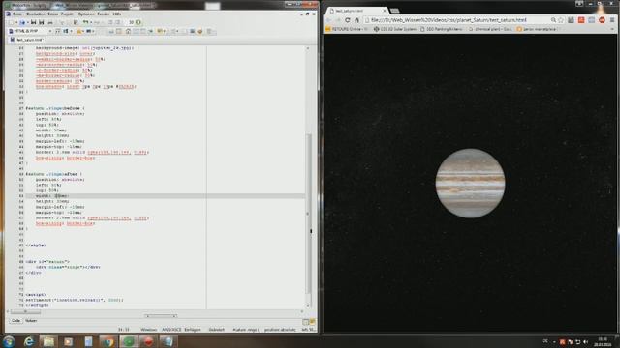Viewport: 620px width, 348px height.
Task: Open the Fenster menu
Action: 104,14
